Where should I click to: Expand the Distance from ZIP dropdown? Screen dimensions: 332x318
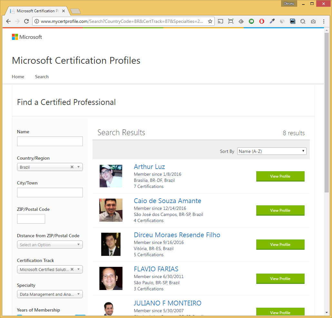coord(50,245)
